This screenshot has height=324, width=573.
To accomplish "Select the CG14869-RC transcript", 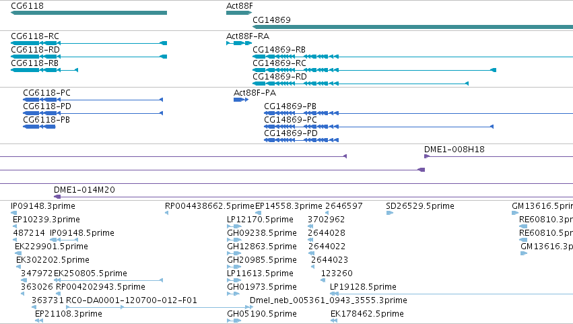I will 374,70.
